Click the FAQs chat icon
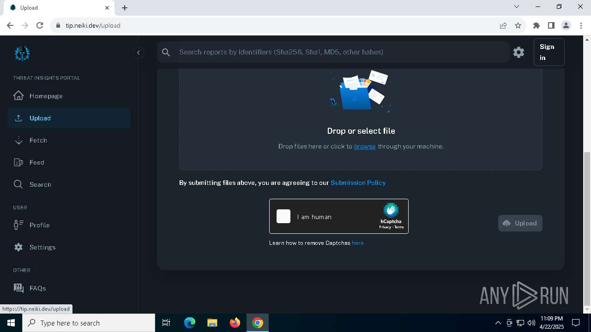This screenshot has width=591, height=332. [18, 288]
